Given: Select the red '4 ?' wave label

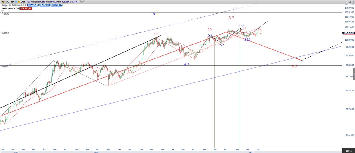Looking at the screenshot, I should pyautogui.click(x=294, y=66).
